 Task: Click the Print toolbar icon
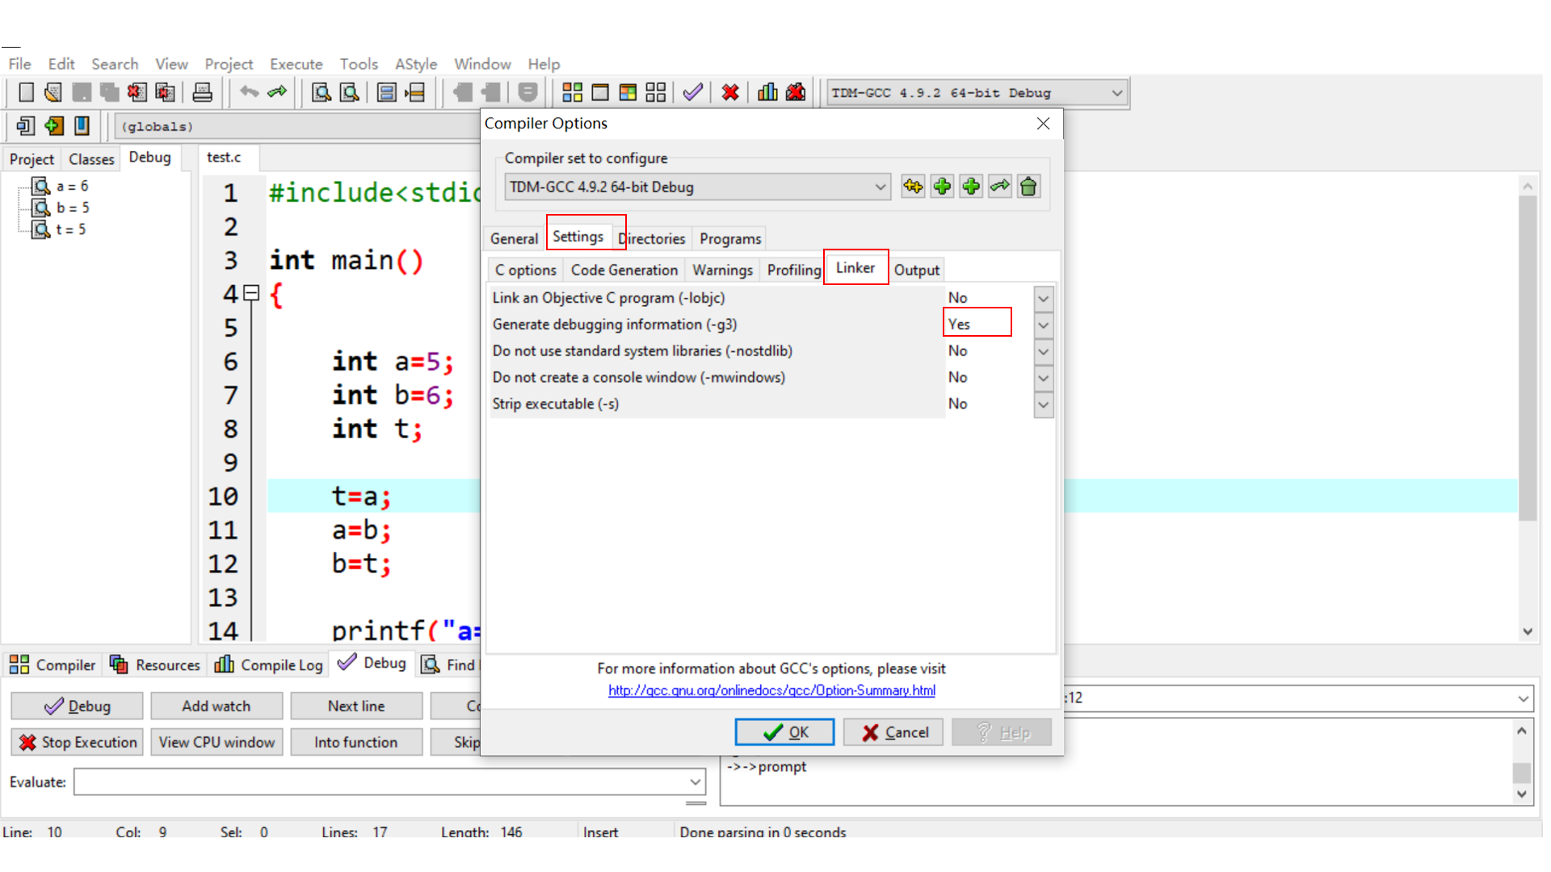pos(202,93)
